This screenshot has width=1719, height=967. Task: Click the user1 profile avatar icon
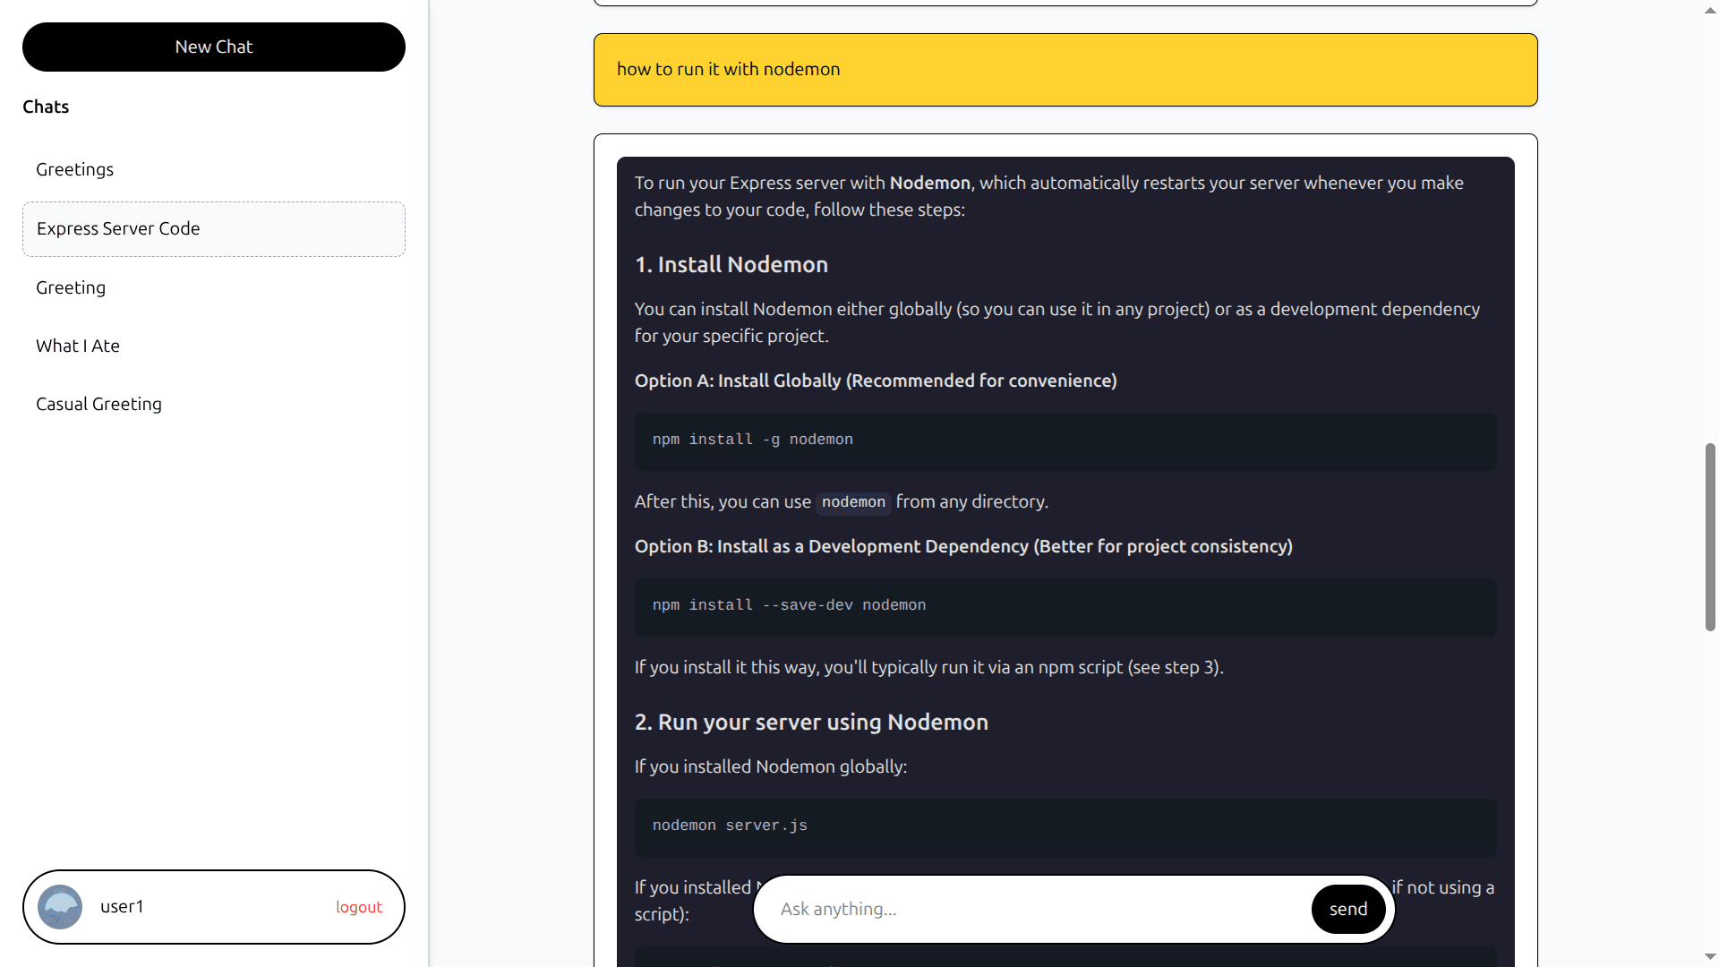[59, 906]
